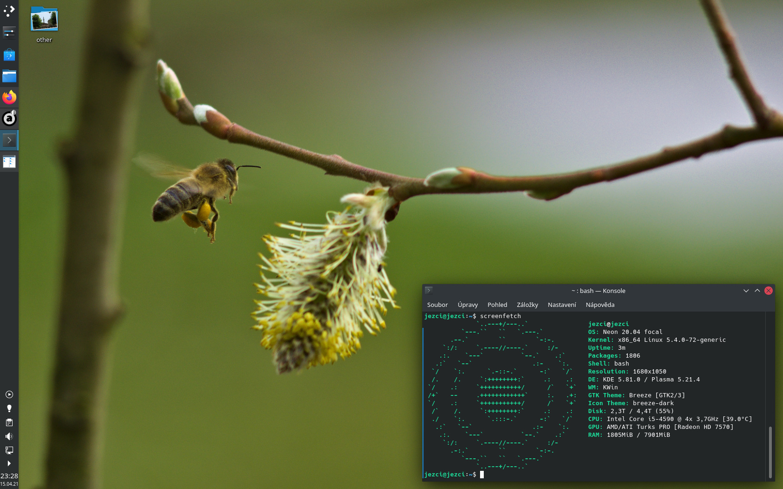The width and height of the screenshot is (783, 489).
Task: Click the terminal prompt cursor line
Action: (x=454, y=475)
